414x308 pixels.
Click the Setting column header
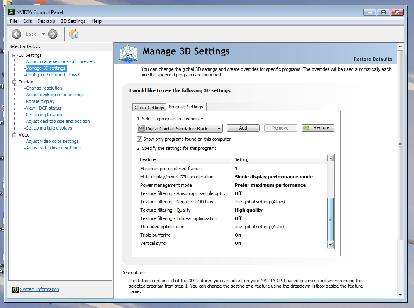click(279, 159)
